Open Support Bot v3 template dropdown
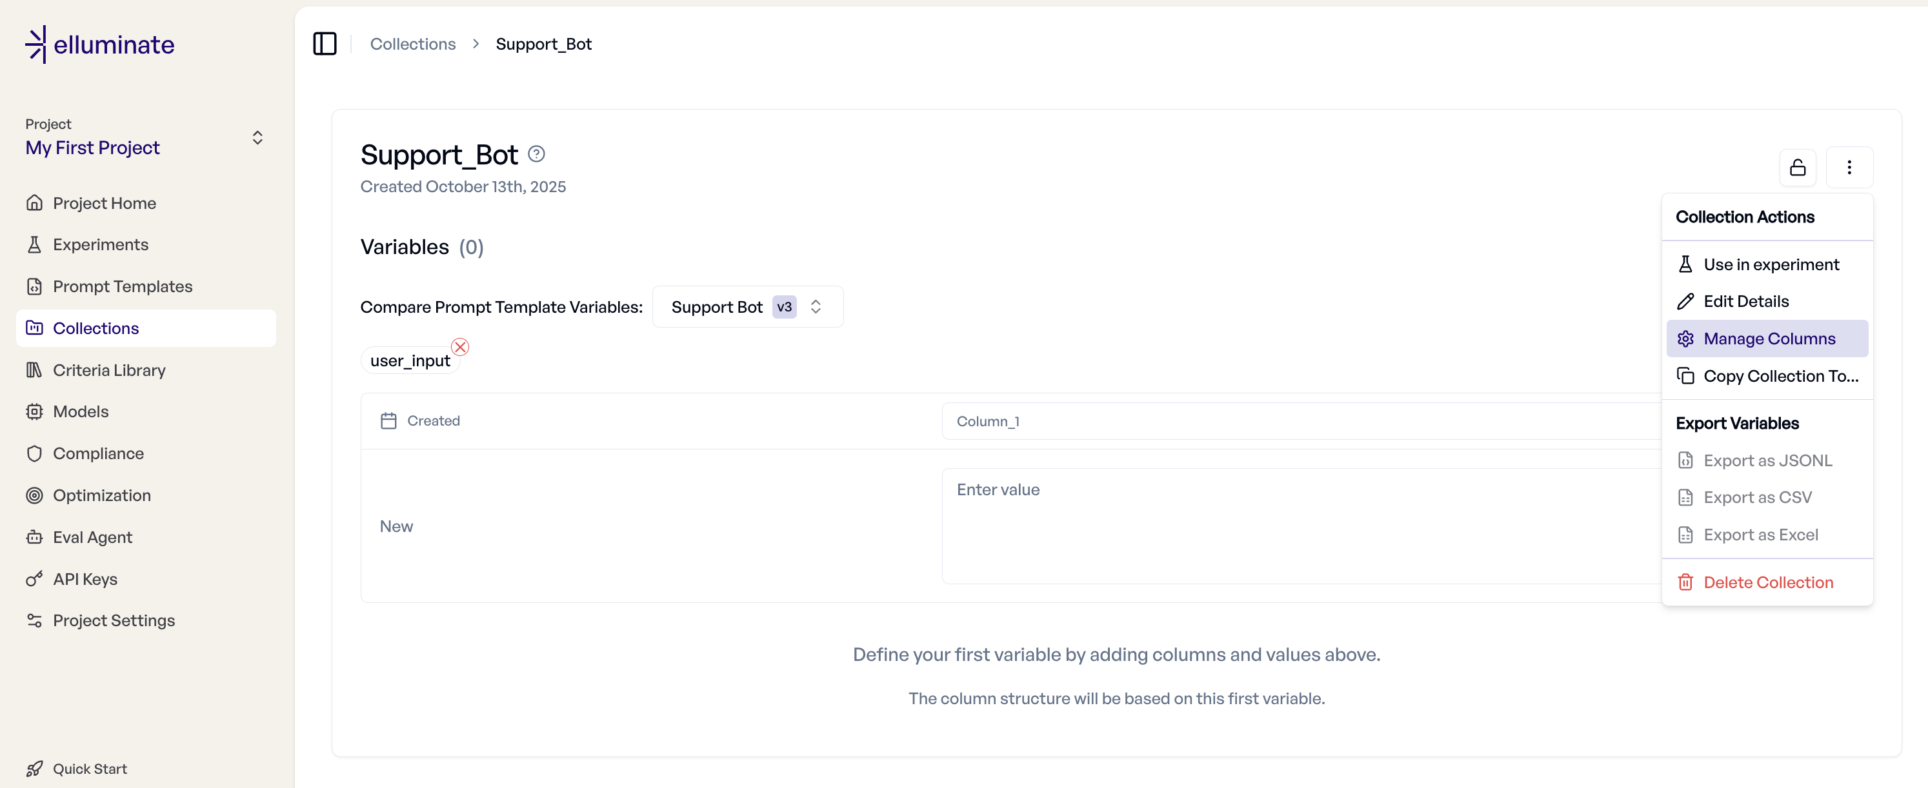 point(747,308)
